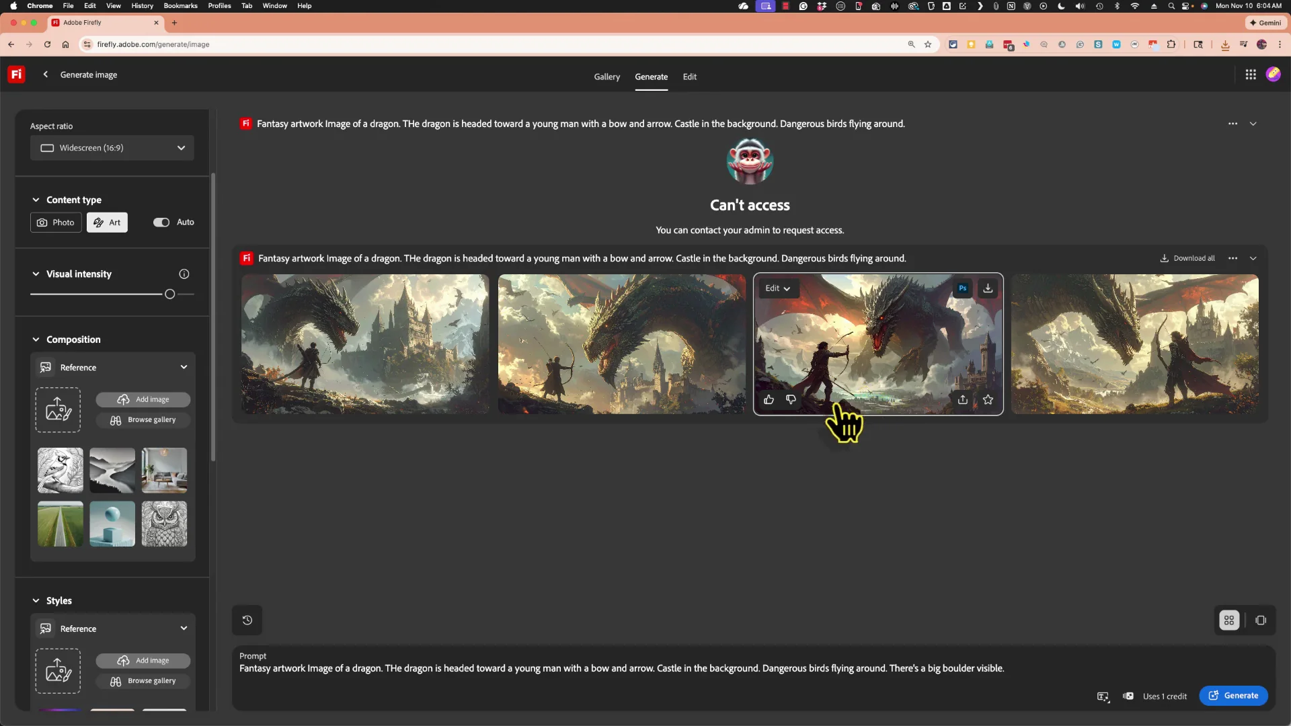Open the Chrome History menu

(x=142, y=5)
